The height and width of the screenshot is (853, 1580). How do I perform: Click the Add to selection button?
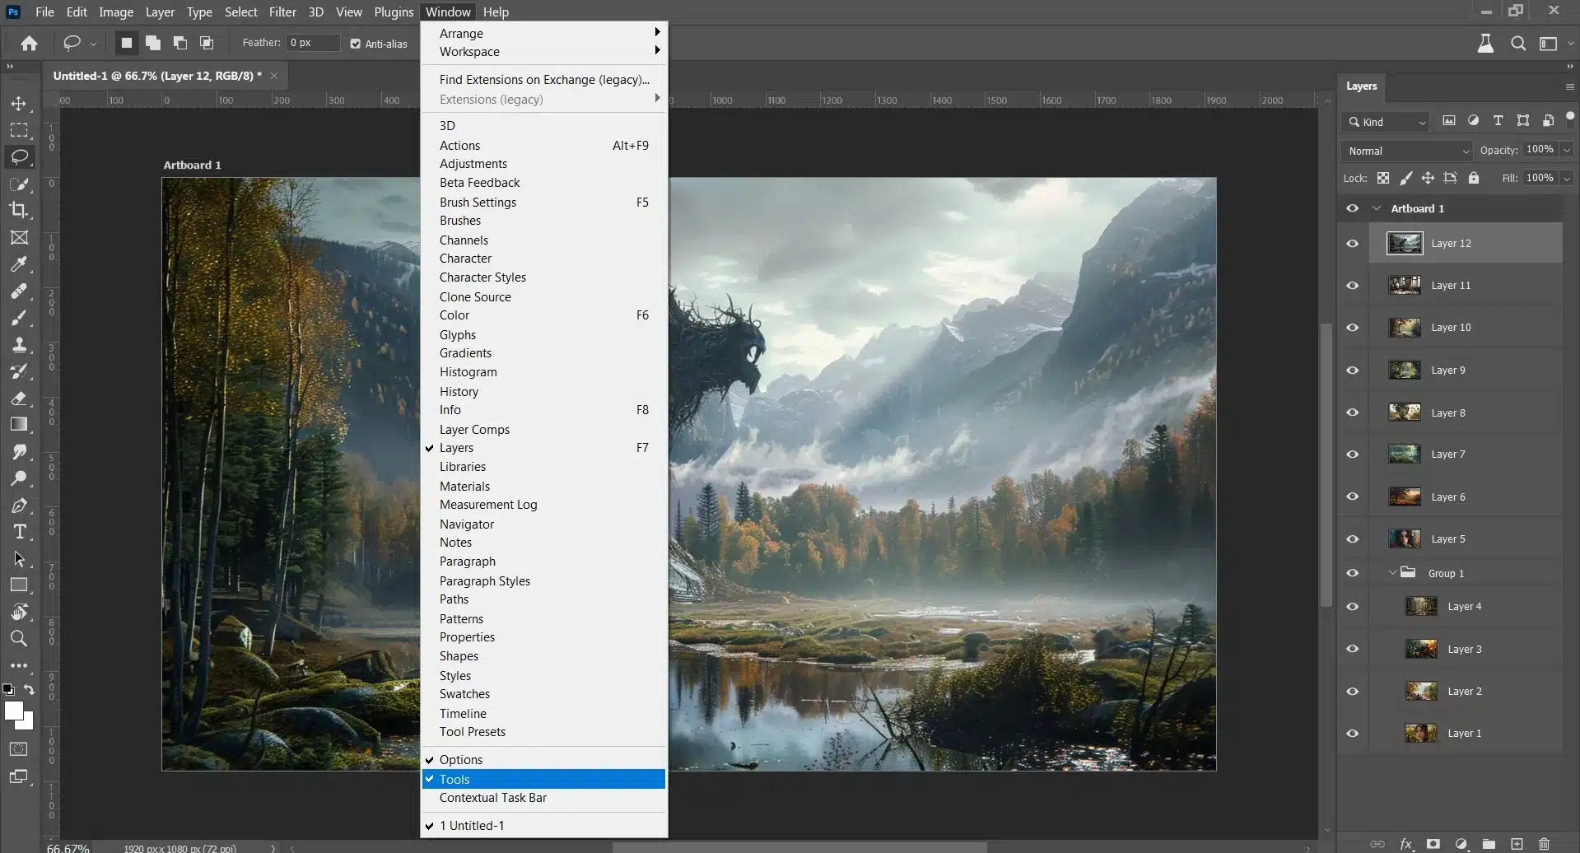[x=153, y=43]
